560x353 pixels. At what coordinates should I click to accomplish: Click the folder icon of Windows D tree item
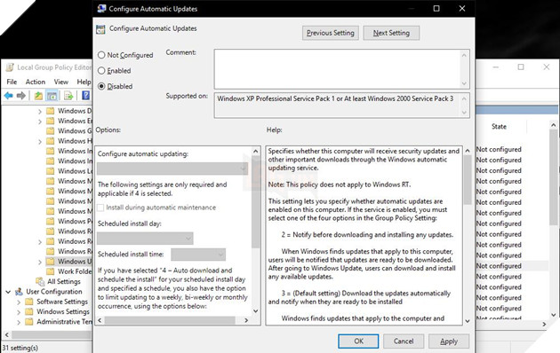(51, 111)
